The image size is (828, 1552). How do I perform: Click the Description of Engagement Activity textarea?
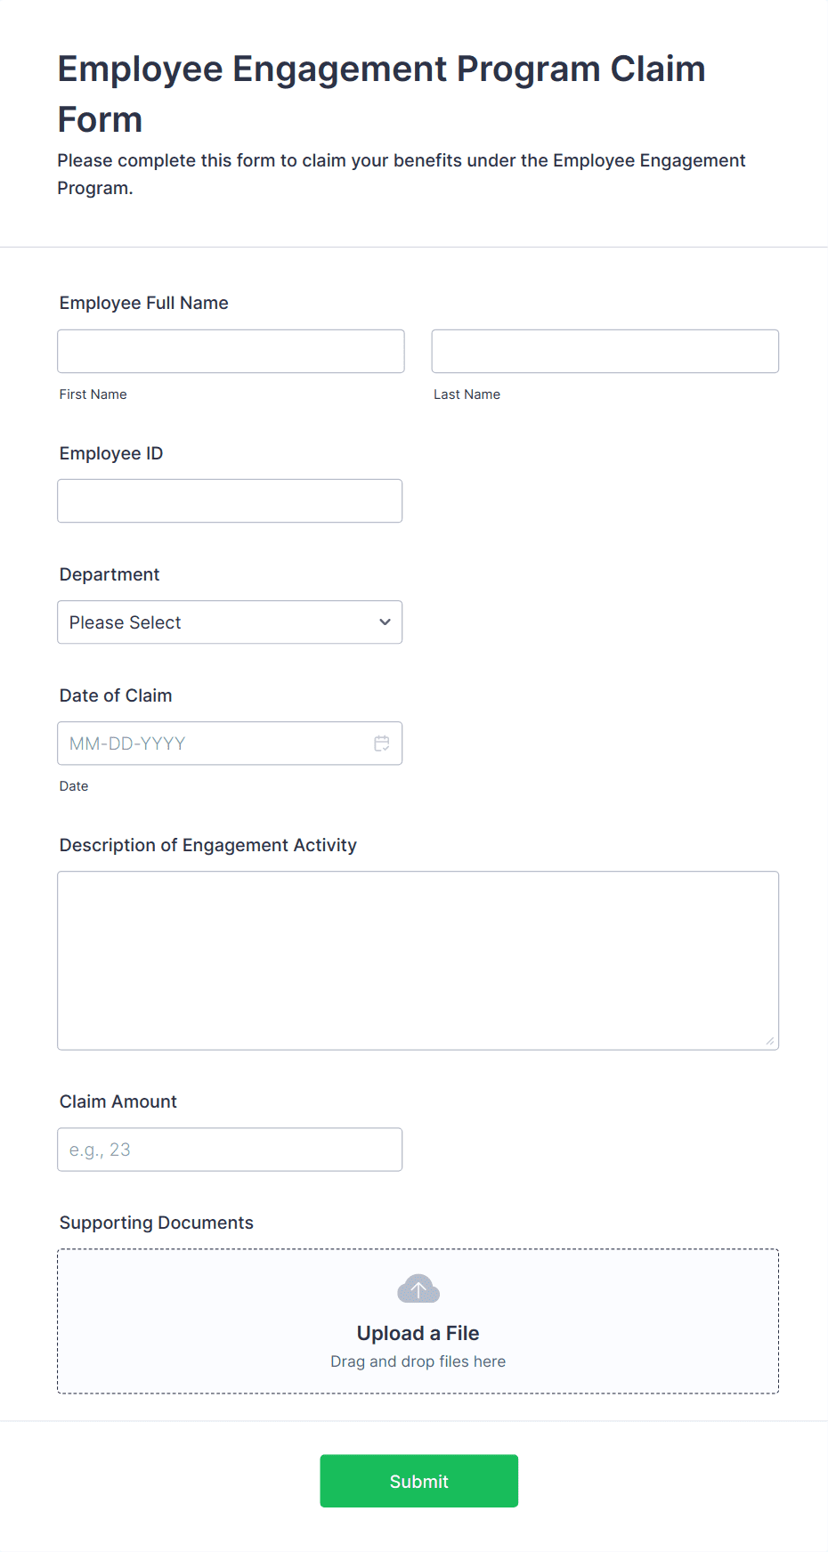tap(418, 960)
